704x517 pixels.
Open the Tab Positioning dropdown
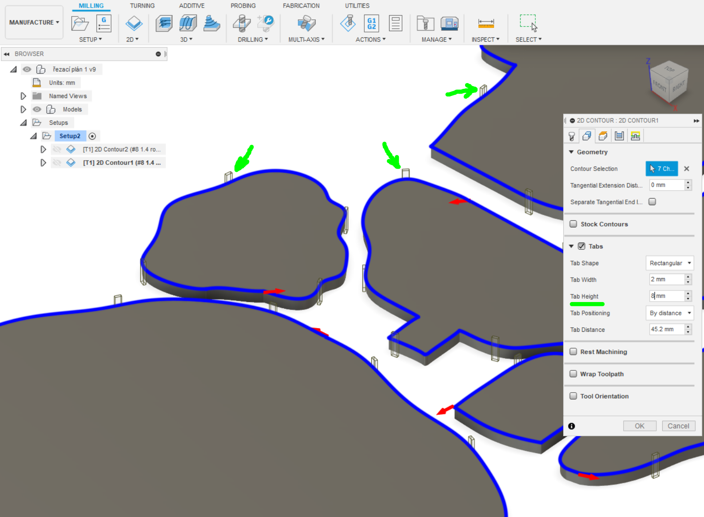point(669,313)
